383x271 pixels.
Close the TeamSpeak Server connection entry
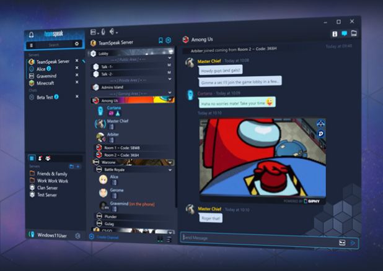coord(77,61)
